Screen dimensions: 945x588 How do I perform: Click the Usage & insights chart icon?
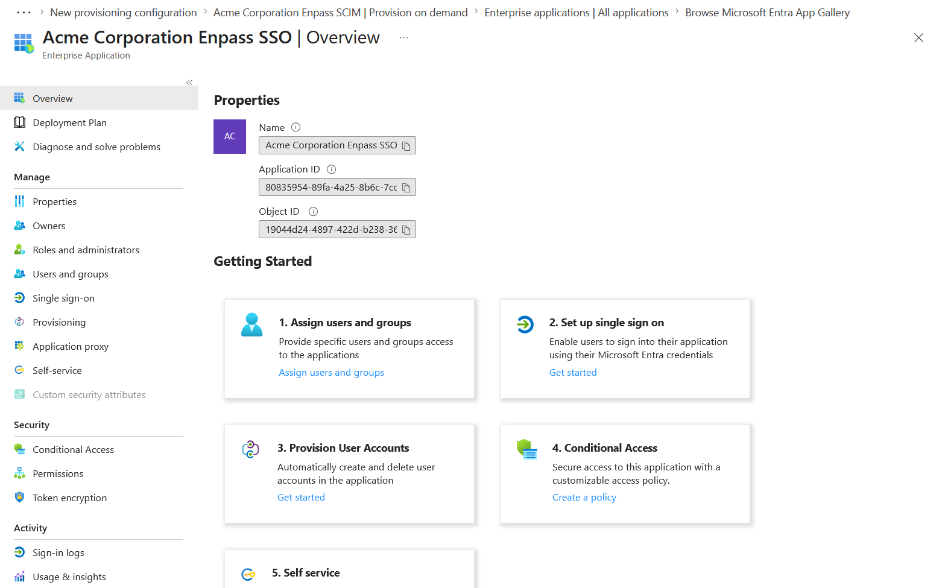coord(19,577)
